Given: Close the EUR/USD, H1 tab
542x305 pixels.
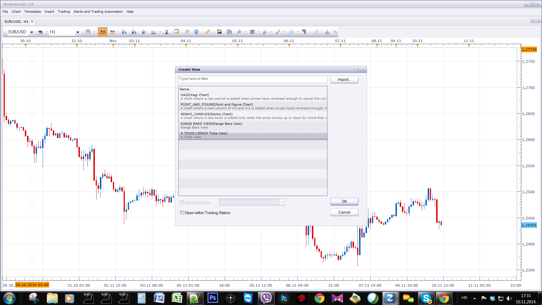Looking at the screenshot, I should 32,21.
